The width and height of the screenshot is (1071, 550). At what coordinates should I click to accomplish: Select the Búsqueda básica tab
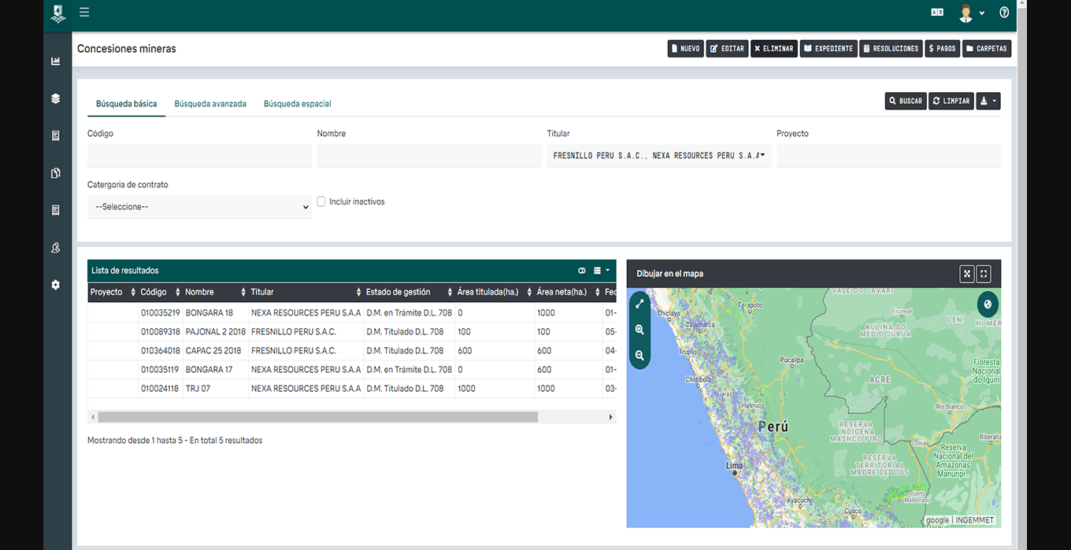(126, 104)
